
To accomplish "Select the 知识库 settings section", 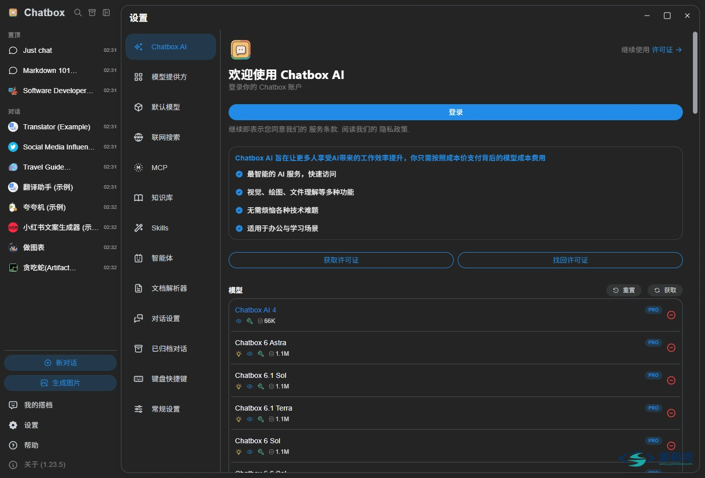I will pyautogui.click(x=171, y=198).
